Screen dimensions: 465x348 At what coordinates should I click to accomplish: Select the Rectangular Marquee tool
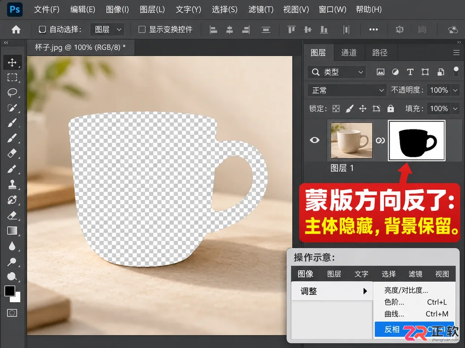12,78
